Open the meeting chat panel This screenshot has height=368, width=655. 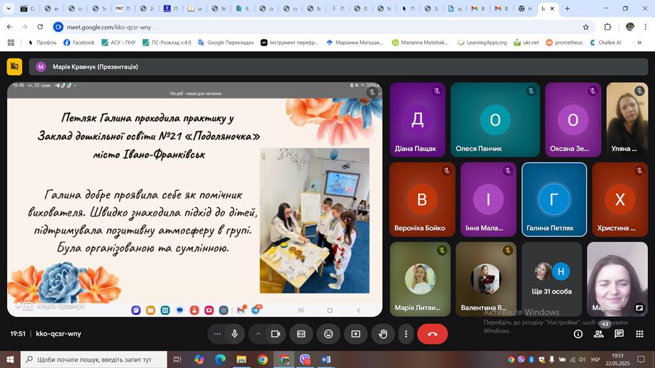619,334
